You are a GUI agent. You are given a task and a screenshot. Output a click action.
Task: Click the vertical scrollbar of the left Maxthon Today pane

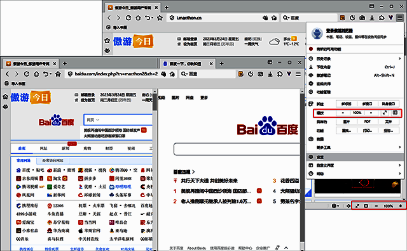click(x=155, y=169)
